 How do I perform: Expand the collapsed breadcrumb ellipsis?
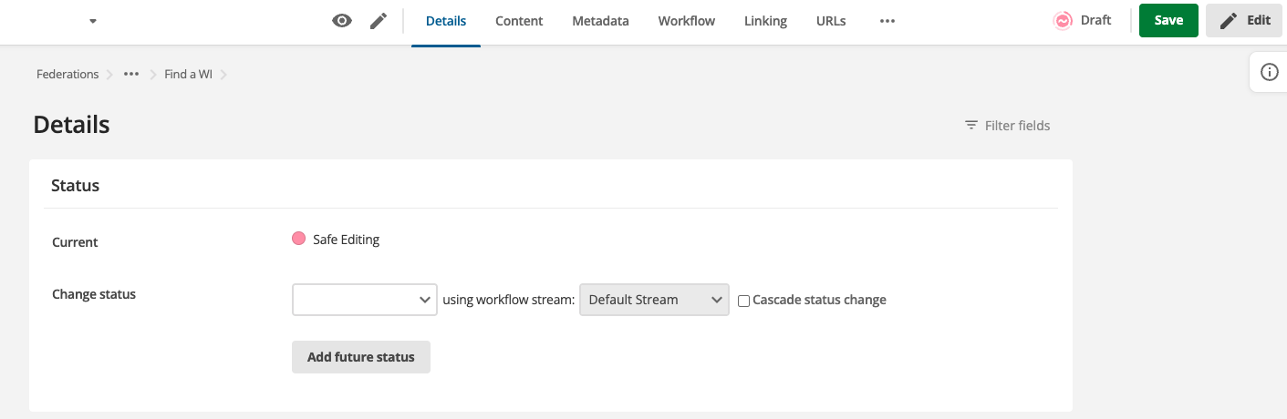coord(131,74)
